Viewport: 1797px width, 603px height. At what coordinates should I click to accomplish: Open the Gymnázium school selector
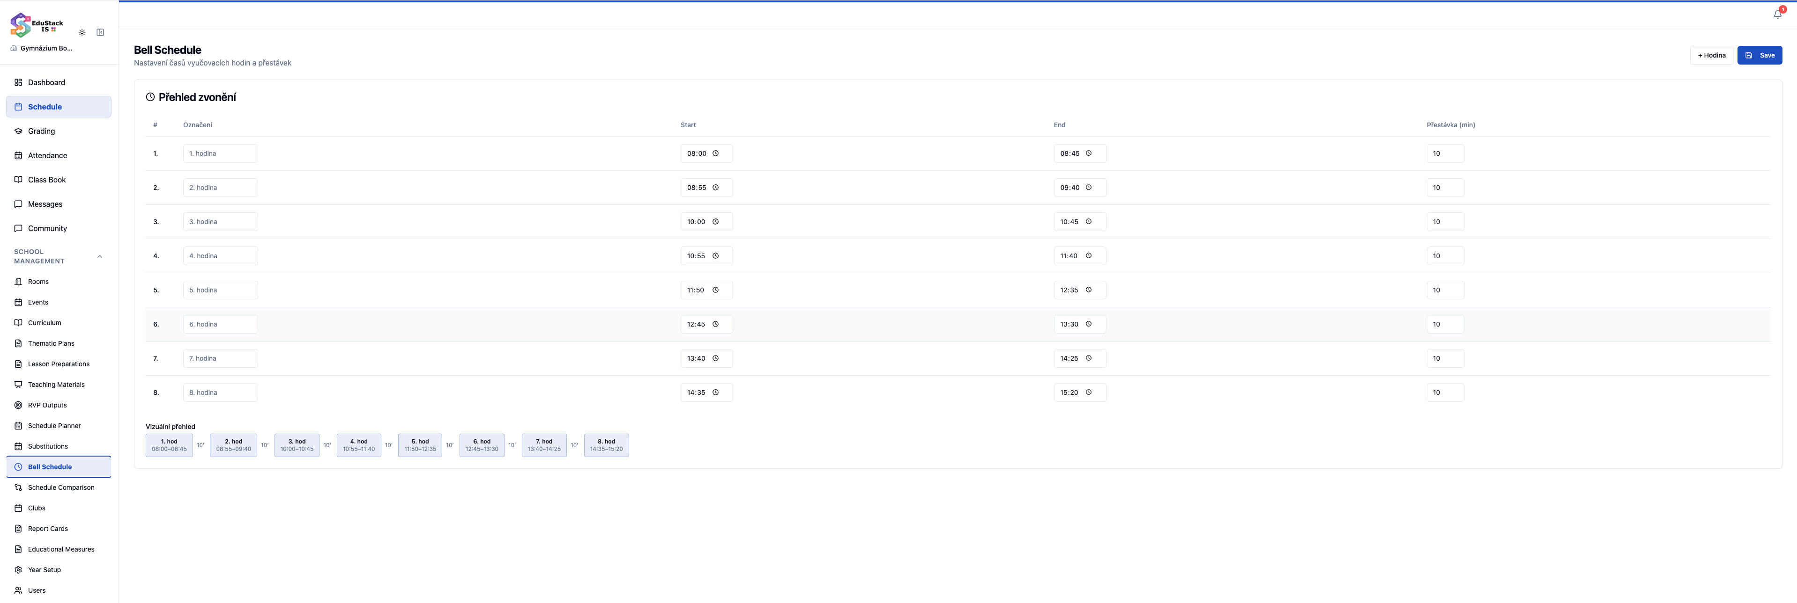(x=42, y=48)
